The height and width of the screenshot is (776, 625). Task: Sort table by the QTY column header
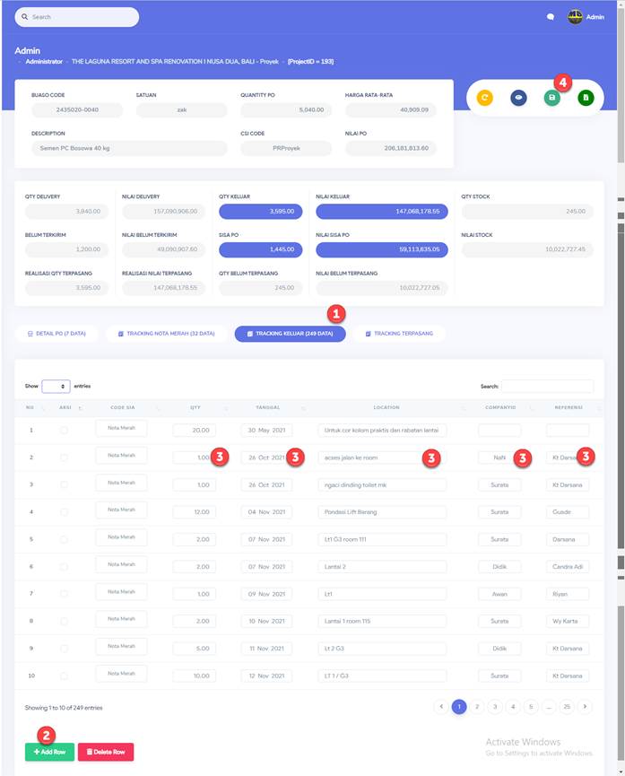(195, 407)
